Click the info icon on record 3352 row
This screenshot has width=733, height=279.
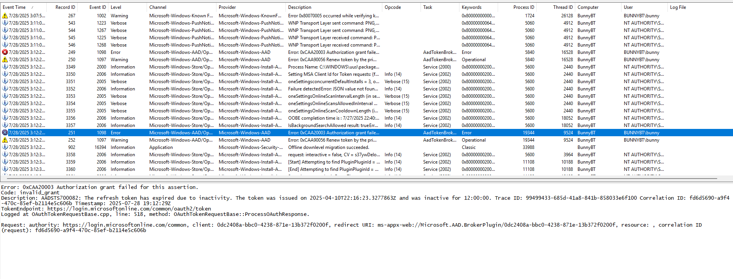pos(5,89)
